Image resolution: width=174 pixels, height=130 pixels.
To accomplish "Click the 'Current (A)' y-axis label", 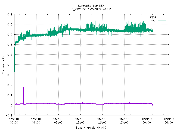I will (3, 65).
